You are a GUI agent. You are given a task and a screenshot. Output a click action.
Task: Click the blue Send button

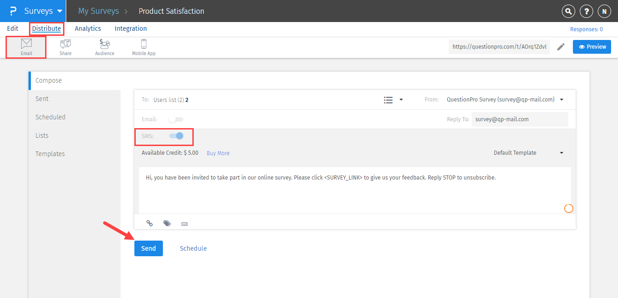[x=148, y=248]
